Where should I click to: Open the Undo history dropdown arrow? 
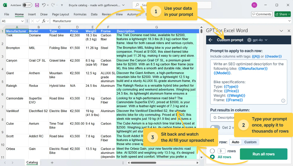[x=48, y=5]
